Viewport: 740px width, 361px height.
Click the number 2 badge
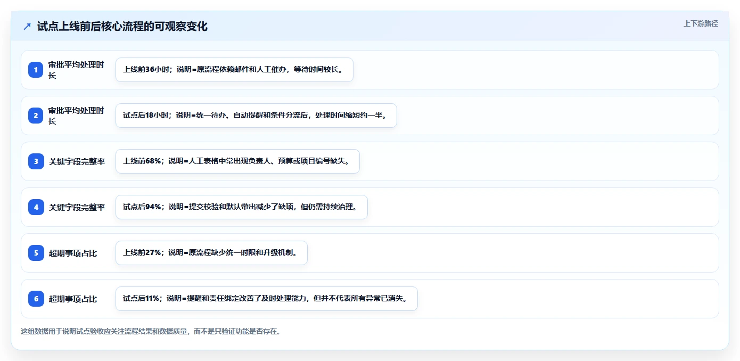point(36,116)
